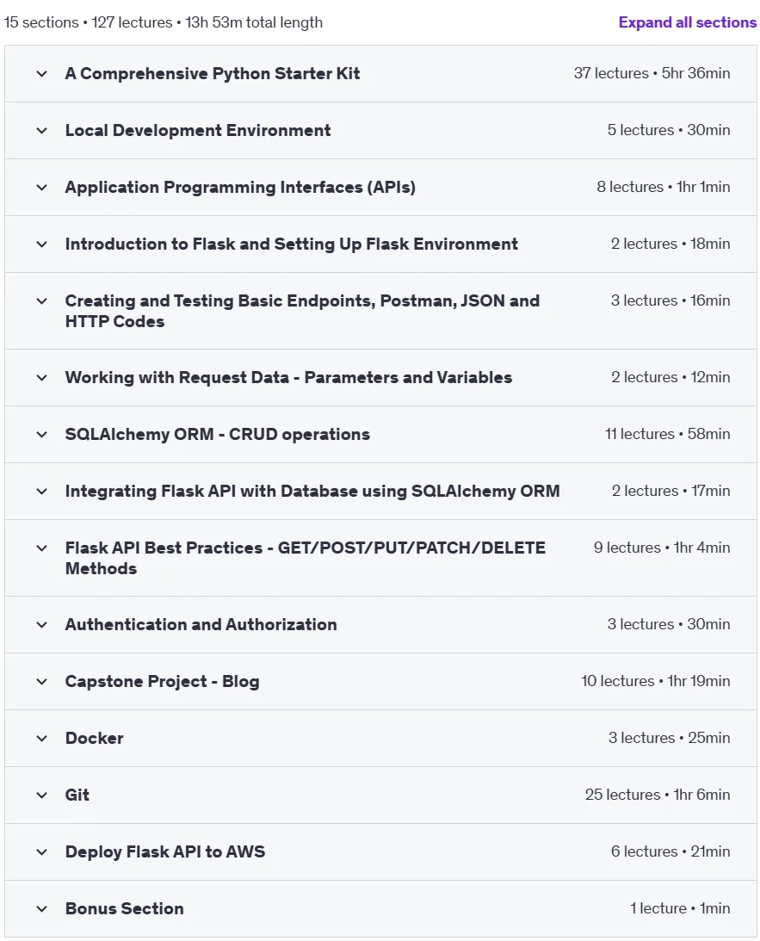Expand Flask API Best Practices section
The image size is (760, 941).
tap(380, 558)
